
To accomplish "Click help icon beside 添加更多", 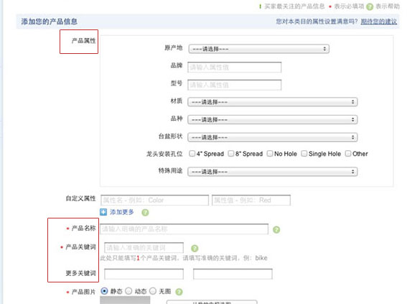I will click(x=145, y=213).
